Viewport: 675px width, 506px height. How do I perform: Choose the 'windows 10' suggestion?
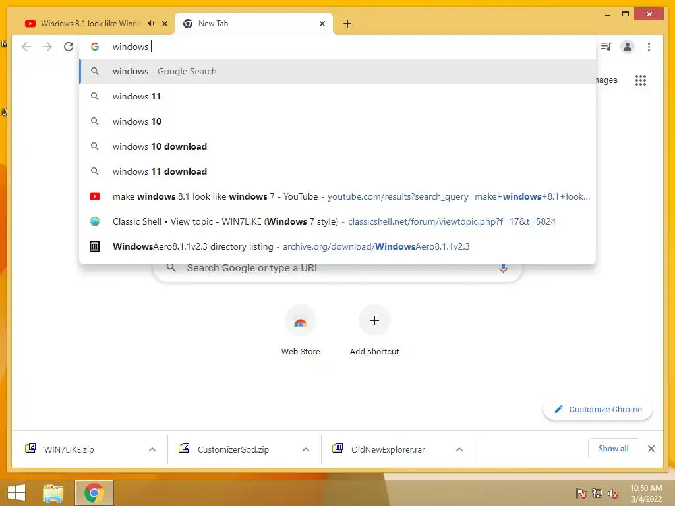pyautogui.click(x=337, y=121)
